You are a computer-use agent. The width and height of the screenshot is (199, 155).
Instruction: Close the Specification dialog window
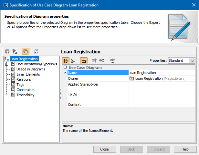(194, 5)
